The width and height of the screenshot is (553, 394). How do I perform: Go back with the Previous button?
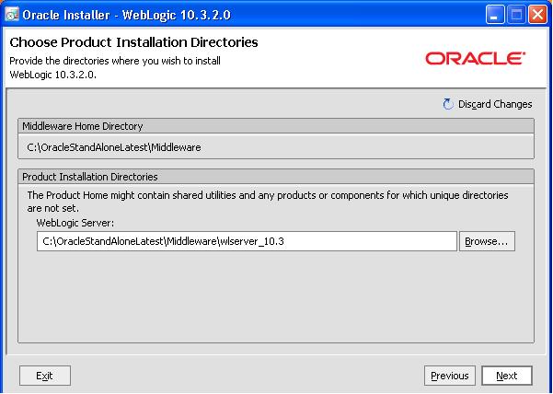(449, 376)
